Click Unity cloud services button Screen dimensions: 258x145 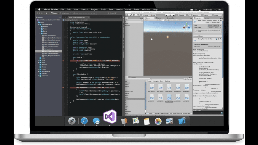click(189, 15)
